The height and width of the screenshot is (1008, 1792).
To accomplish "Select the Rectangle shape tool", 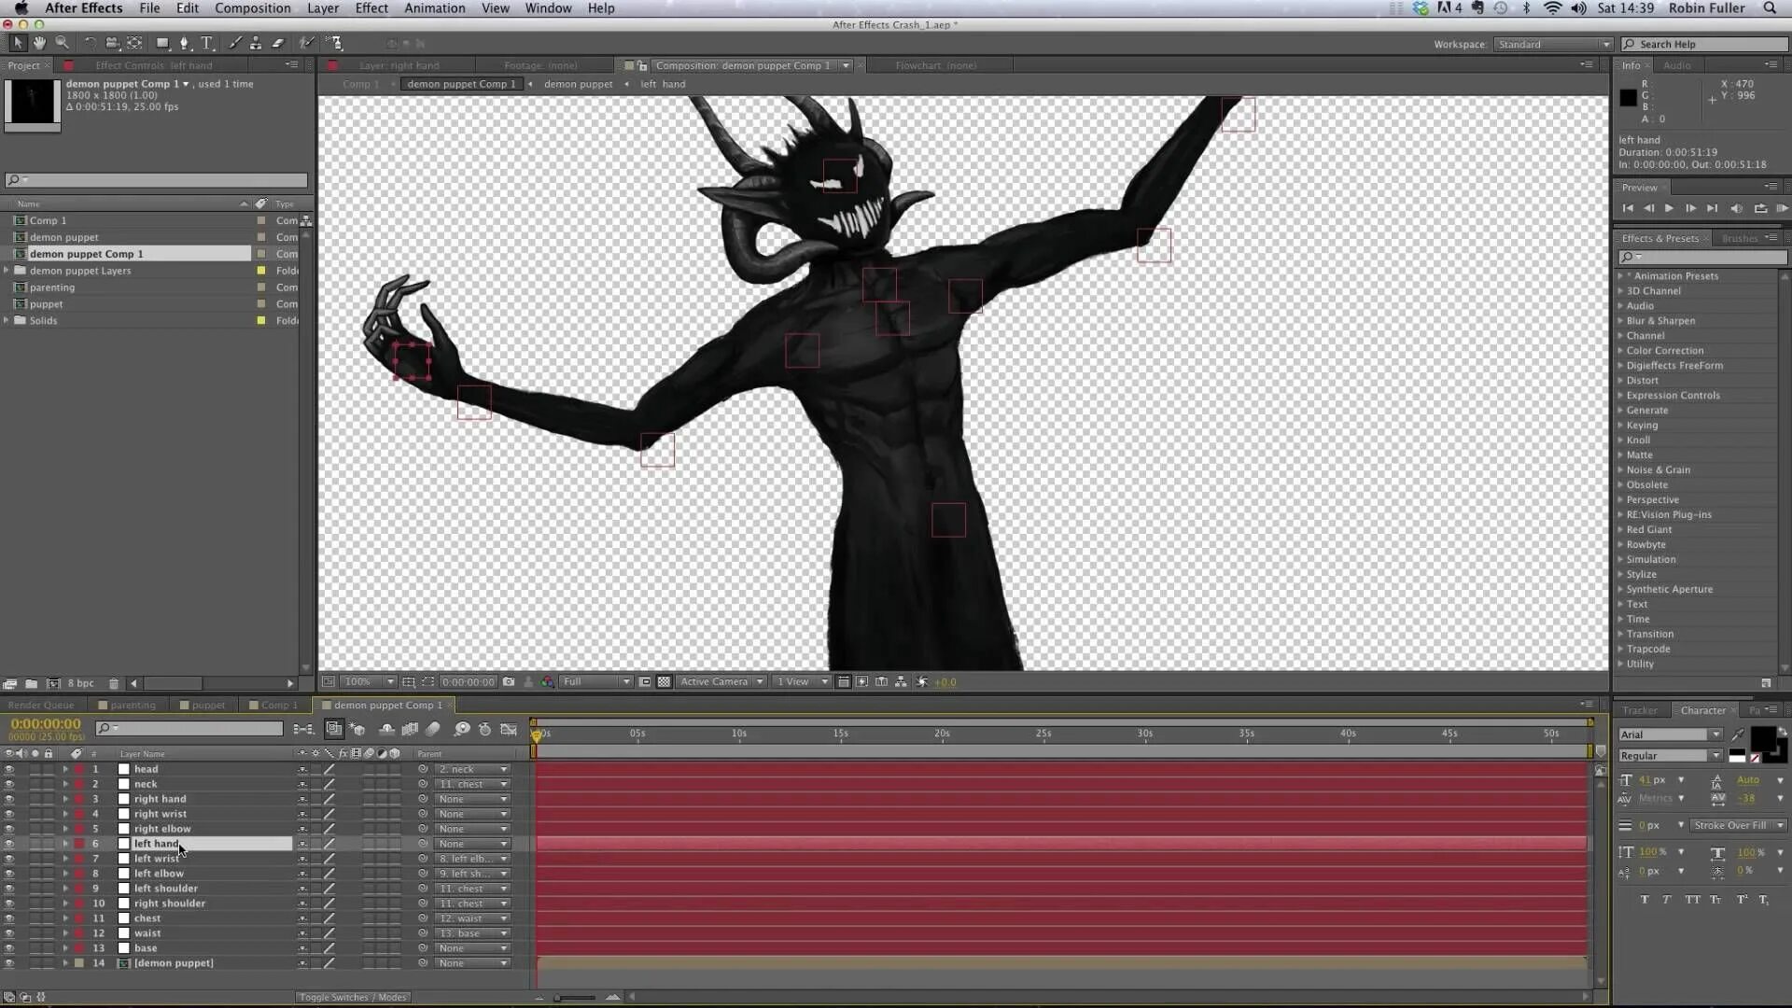I will pyautogui.click(x=162, y=43).
